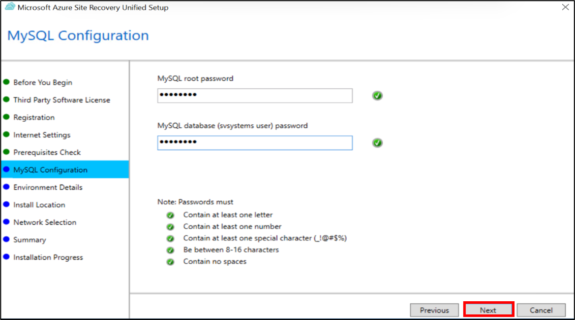Click the green checkmark beside MySQL root password
The height and width of the screenshot is (320, 575).
click(377, 95)
